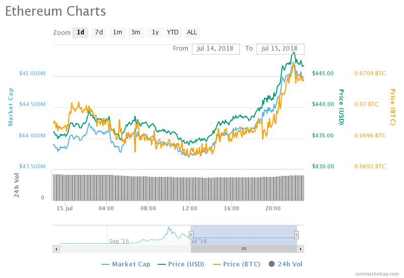Click the $440.00 price axis label

coord(323,105)
